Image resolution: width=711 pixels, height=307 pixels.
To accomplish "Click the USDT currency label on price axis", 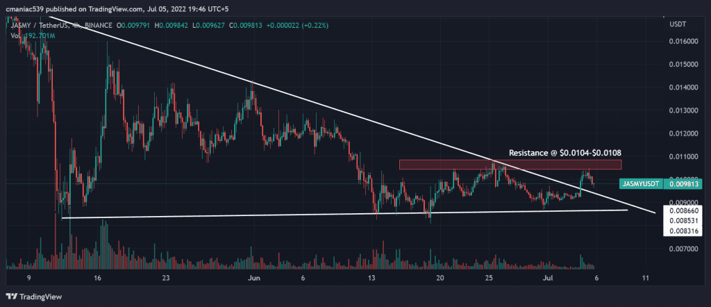I will tap(678, 24).
